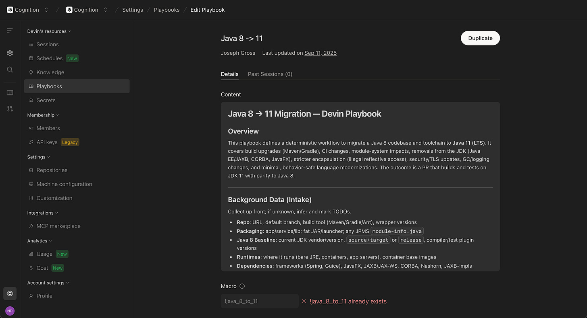Image resolution: width=587 pixels, height=318 pixels.
Task: Go to Sessions in the sidebar
Action: click(77, 44)
